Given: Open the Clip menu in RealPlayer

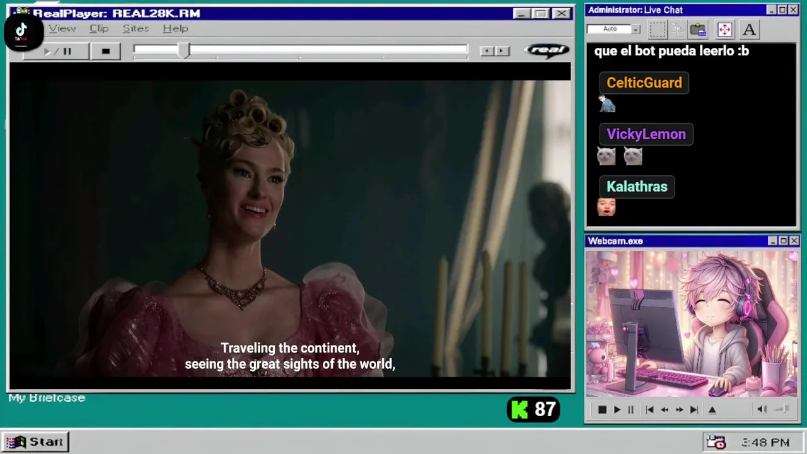Looking at the screenshot, I should 99,28.
